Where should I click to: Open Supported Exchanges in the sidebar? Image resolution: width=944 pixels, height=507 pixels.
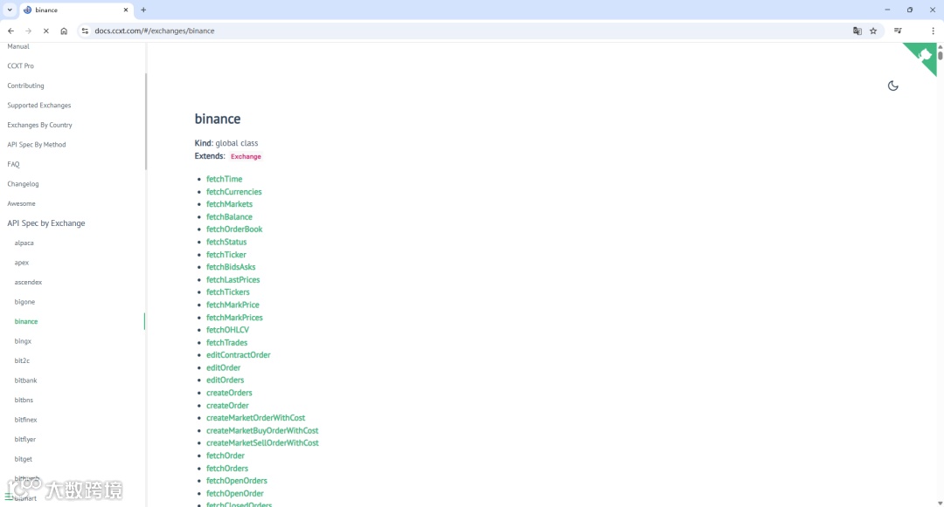tap(39, 105)
